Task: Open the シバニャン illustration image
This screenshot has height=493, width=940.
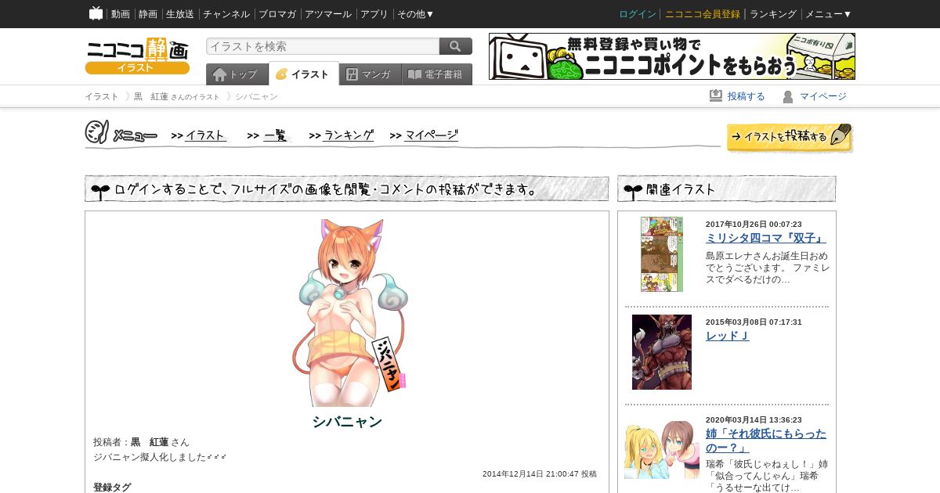Action: point(349,312)
